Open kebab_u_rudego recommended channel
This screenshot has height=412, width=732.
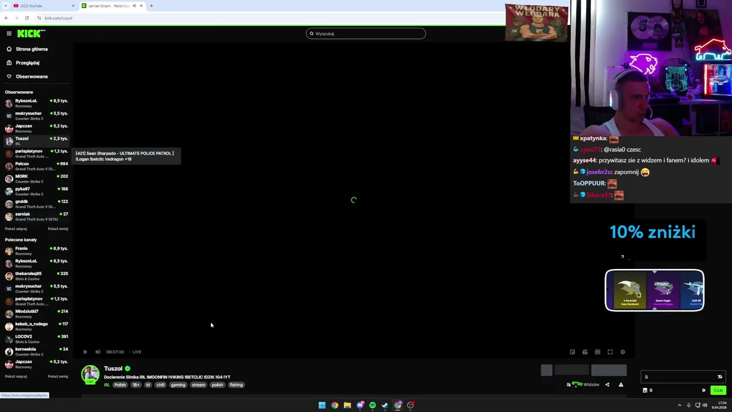click(37, 326)
